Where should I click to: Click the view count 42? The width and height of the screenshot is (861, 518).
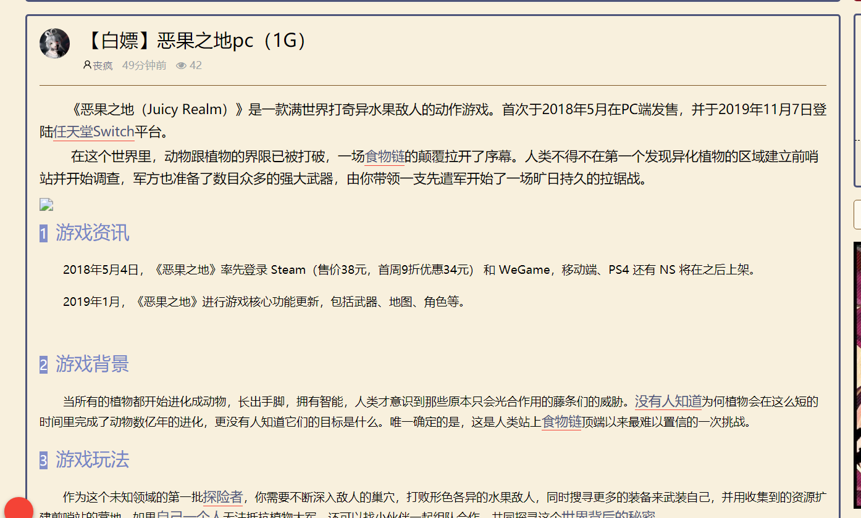click(195, 65)
